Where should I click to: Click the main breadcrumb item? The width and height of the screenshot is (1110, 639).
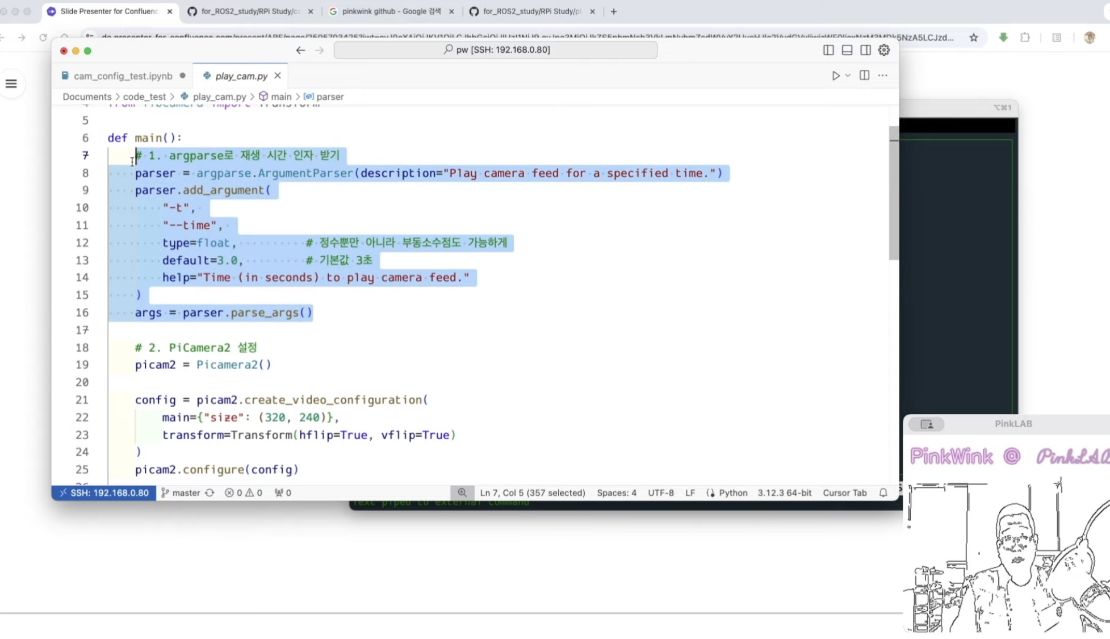tap(280, 97)
